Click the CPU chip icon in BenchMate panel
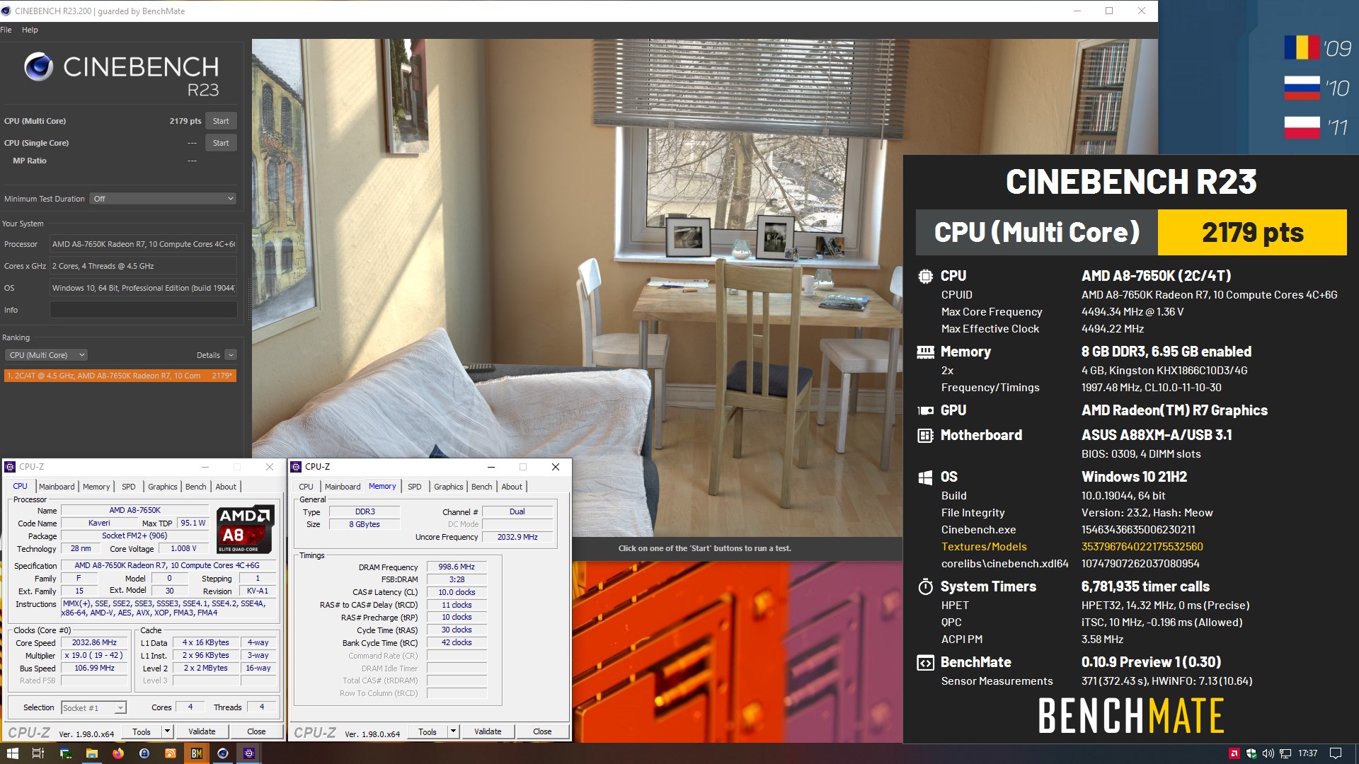 click(x=925, y=276)
